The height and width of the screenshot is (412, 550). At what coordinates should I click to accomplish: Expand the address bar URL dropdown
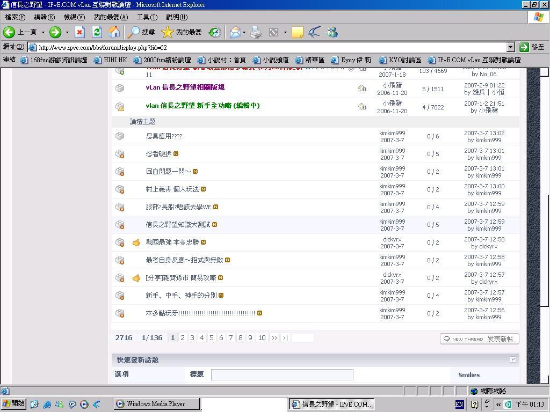point(510,47)
